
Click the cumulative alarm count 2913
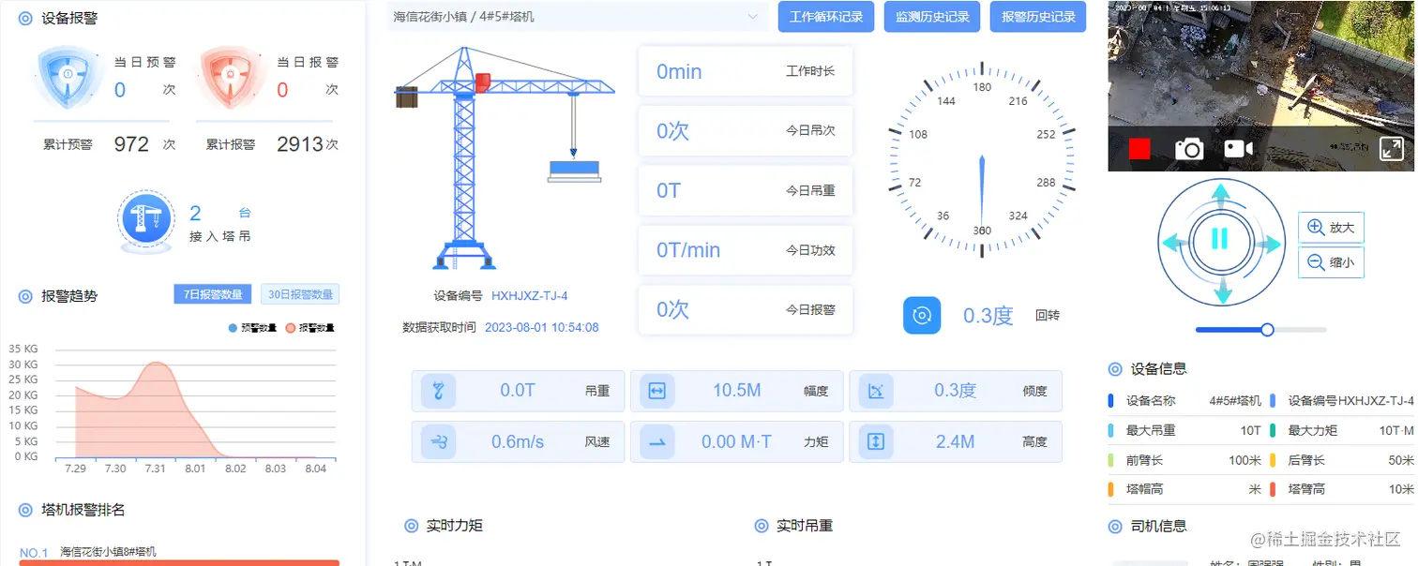[300, 144]
